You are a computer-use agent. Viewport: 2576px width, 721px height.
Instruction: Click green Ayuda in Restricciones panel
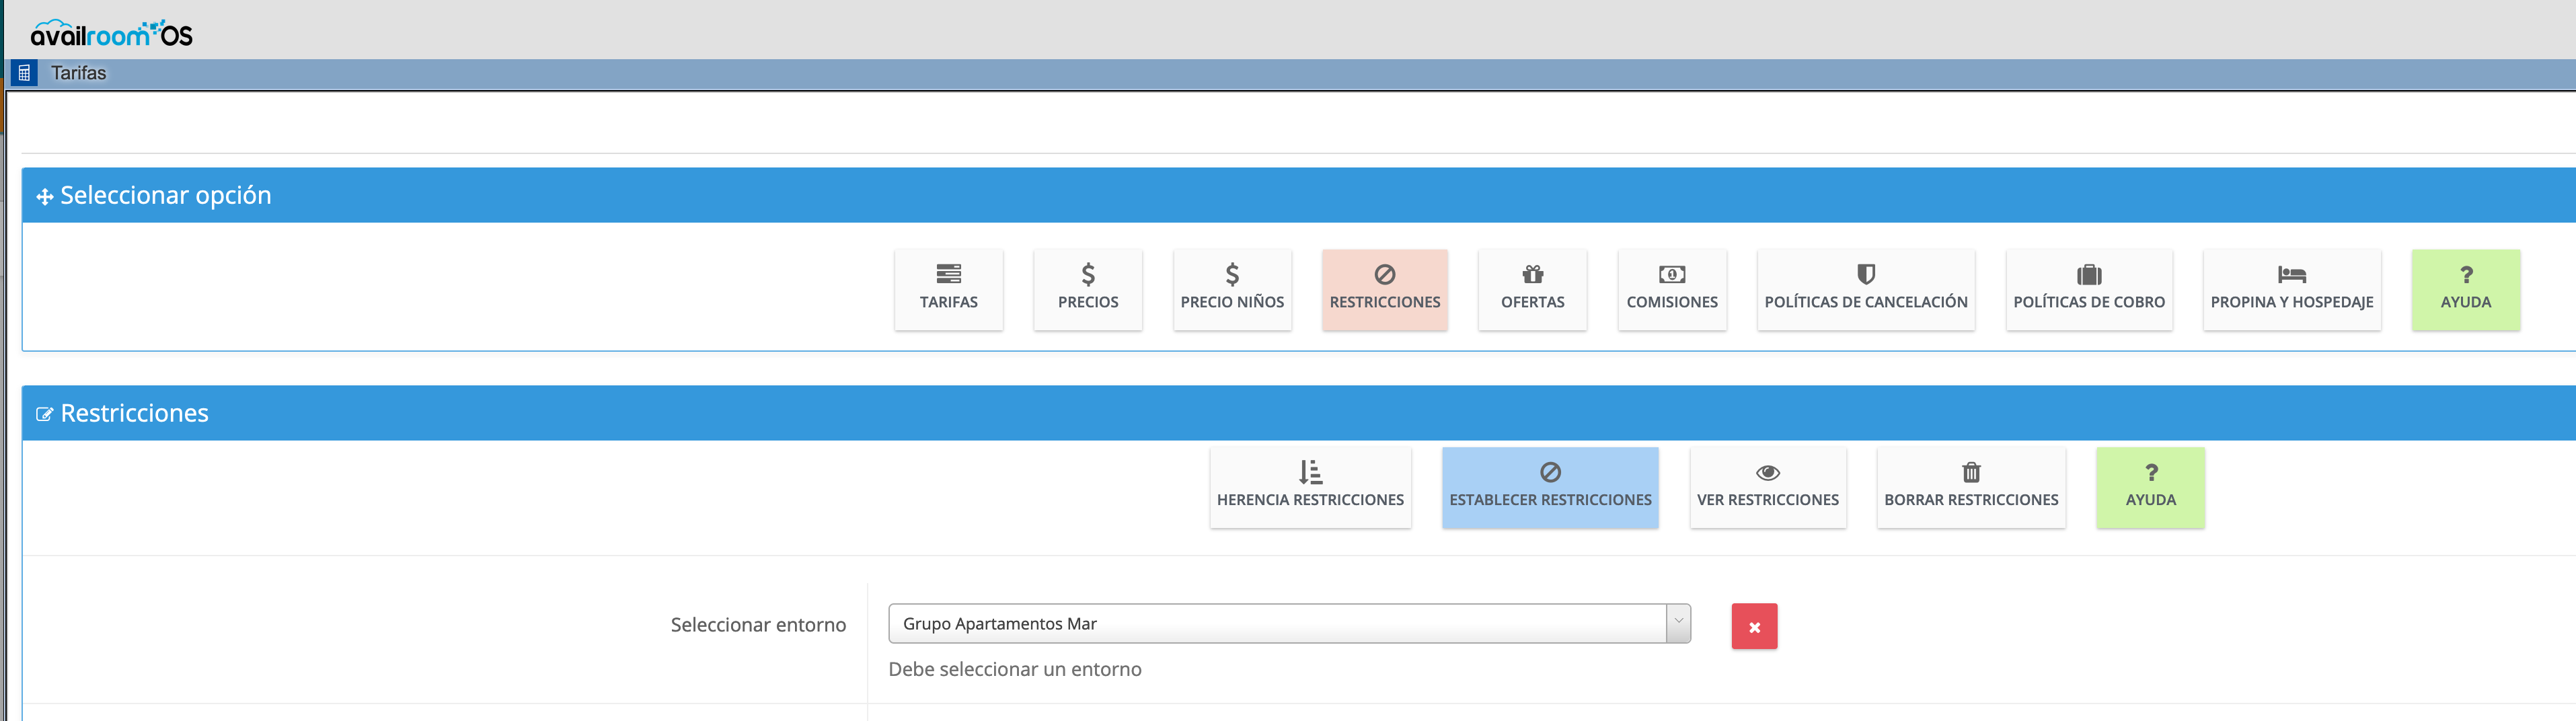(2150, 487)
